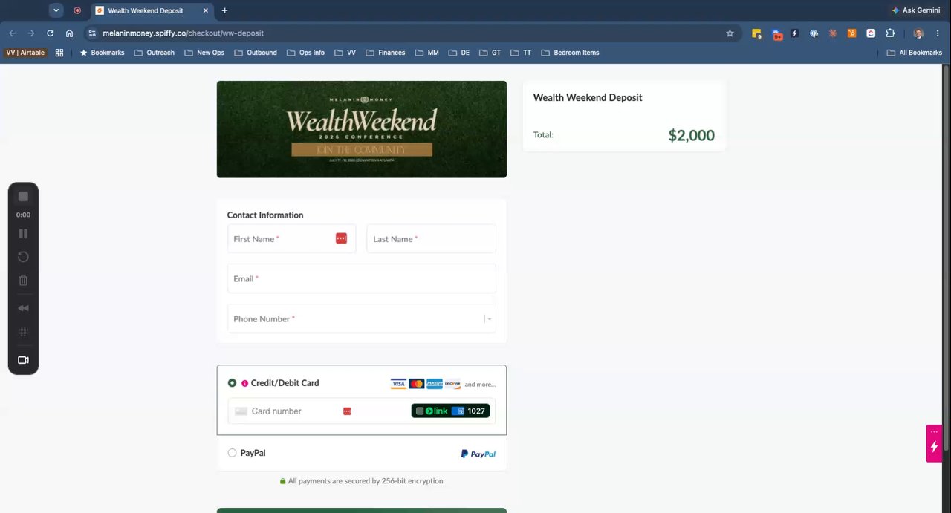The image size is (951, 513).
Task: Open the ClickUp extension icon
Action: (871, 33)
